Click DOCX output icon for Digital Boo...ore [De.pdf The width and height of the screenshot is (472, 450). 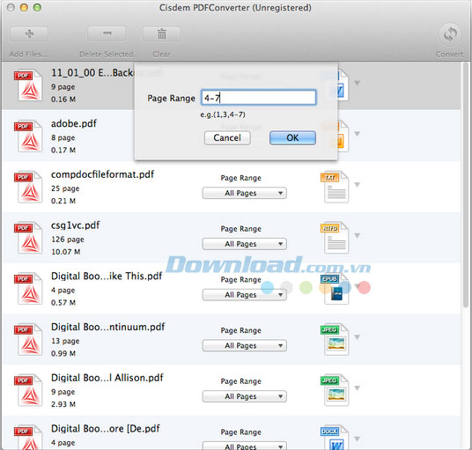(x=335, y=438)
